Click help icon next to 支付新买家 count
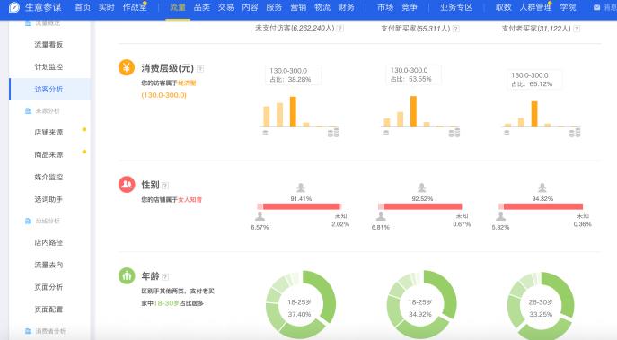The height and width of the screenshot is (340, 617). click(x=455, y=29)
